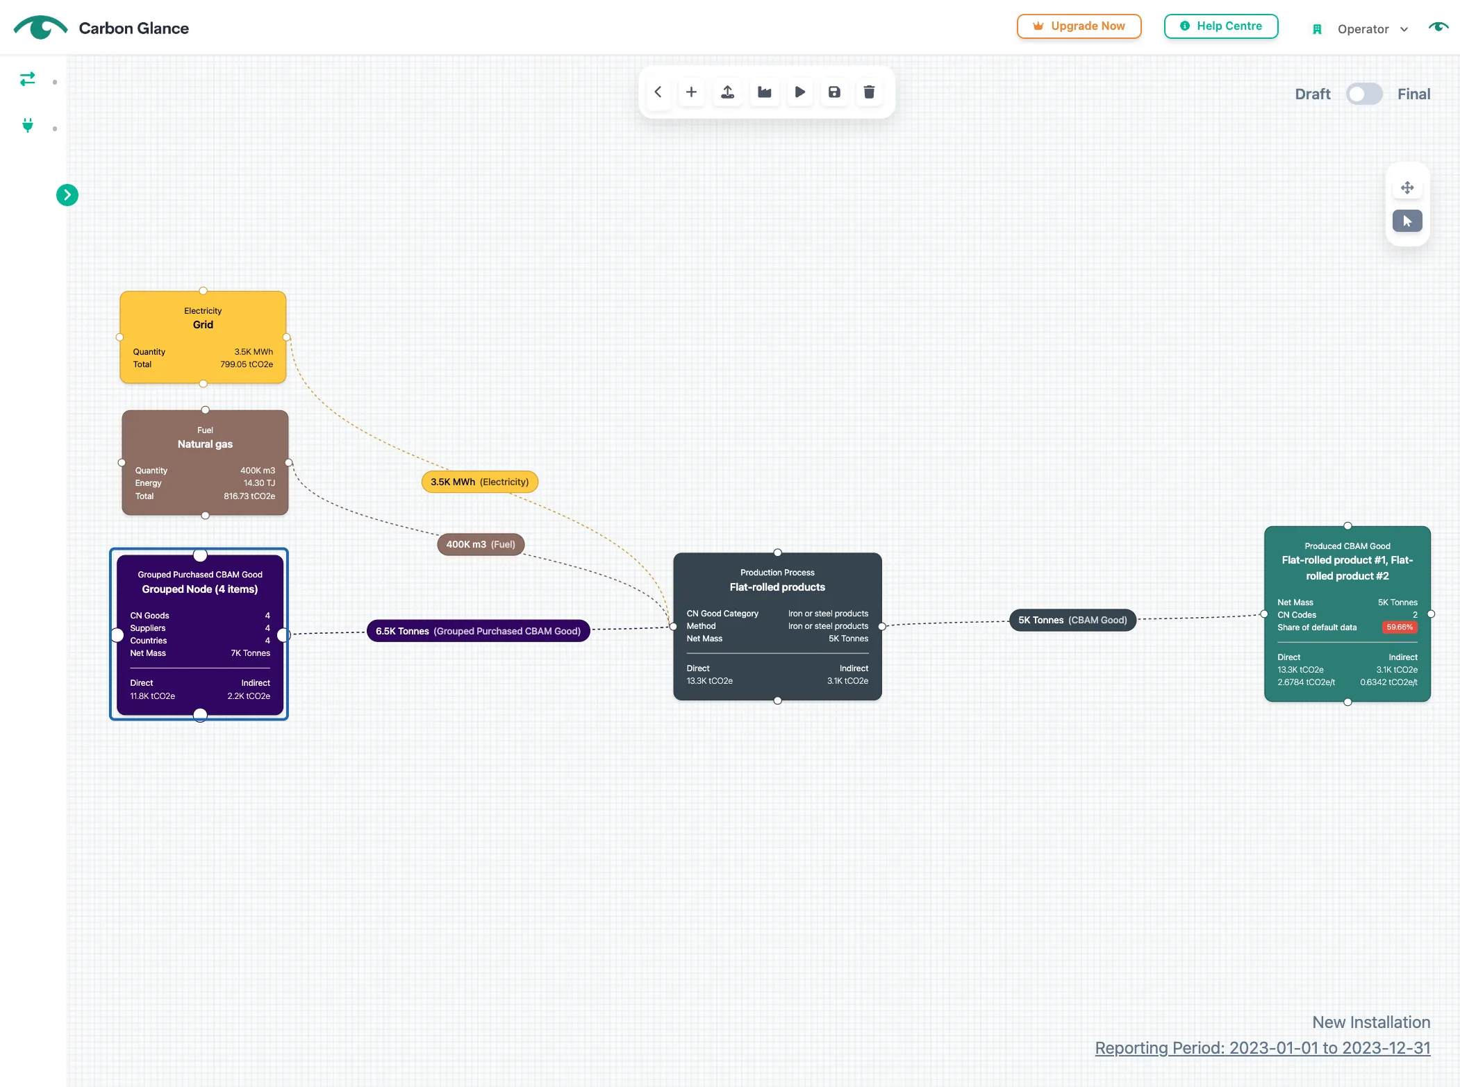The width and height of the screenshot is (1460, 1087).
Task: Open the Help Centre button
Action: point(1221,26)
